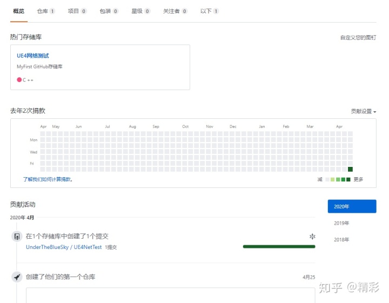
Task: Click the 在1个存储库中创建了1个提交 heading
Action: [x=67, y=237]
